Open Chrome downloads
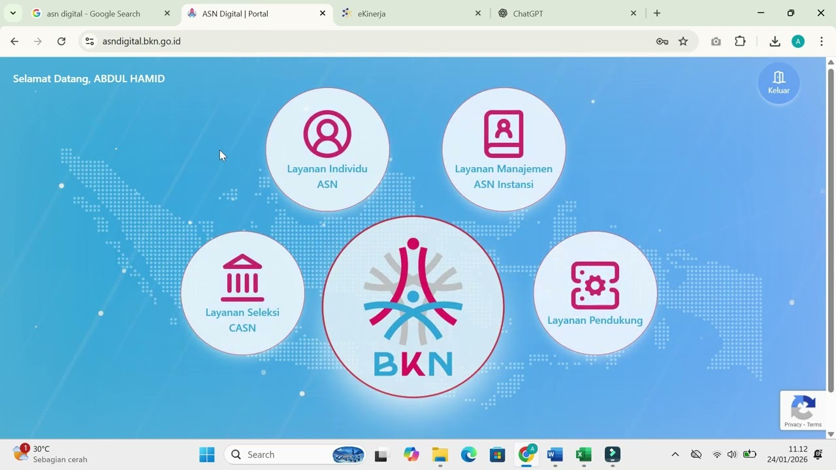This screenshot has height=470, width=836. click(775, 41)
